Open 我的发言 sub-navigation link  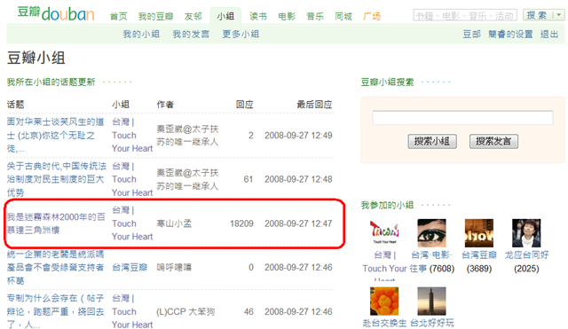[191, 34]
